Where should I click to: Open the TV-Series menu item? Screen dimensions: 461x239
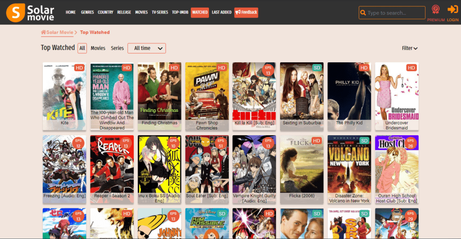[160, 12]
